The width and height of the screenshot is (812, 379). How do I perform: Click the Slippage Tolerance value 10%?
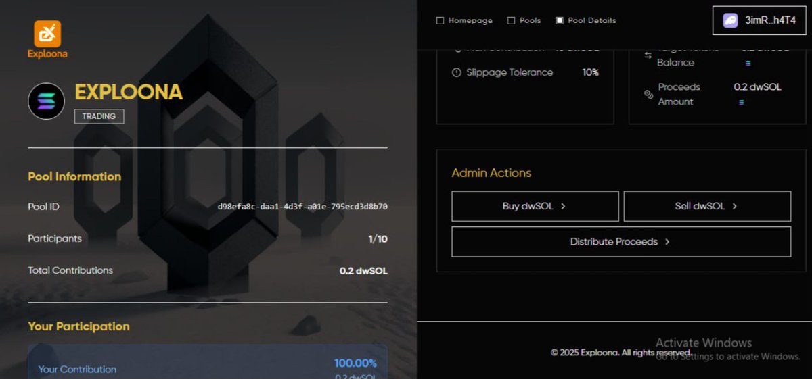[x=591, y=72]
